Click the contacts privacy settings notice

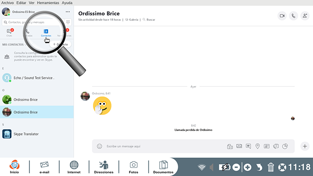[37, 56]
